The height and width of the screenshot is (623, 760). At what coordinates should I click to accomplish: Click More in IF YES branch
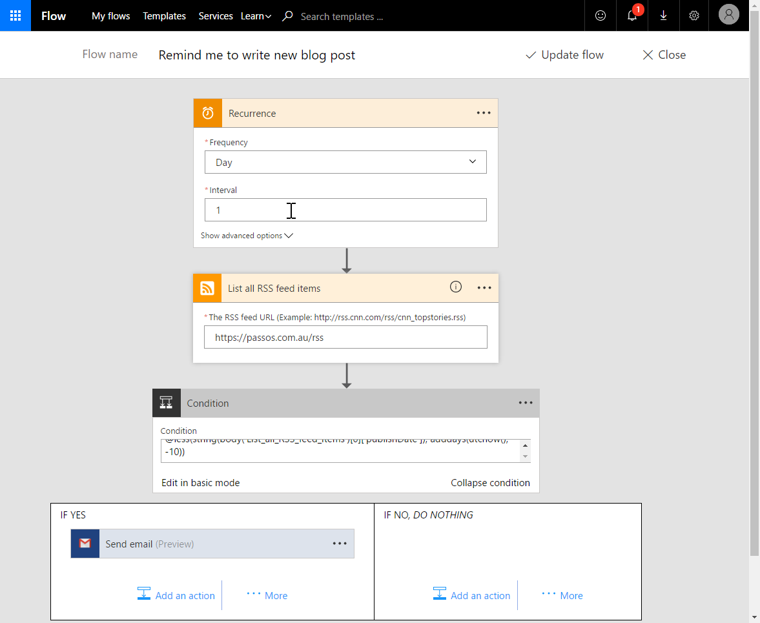tap(267, 595)
